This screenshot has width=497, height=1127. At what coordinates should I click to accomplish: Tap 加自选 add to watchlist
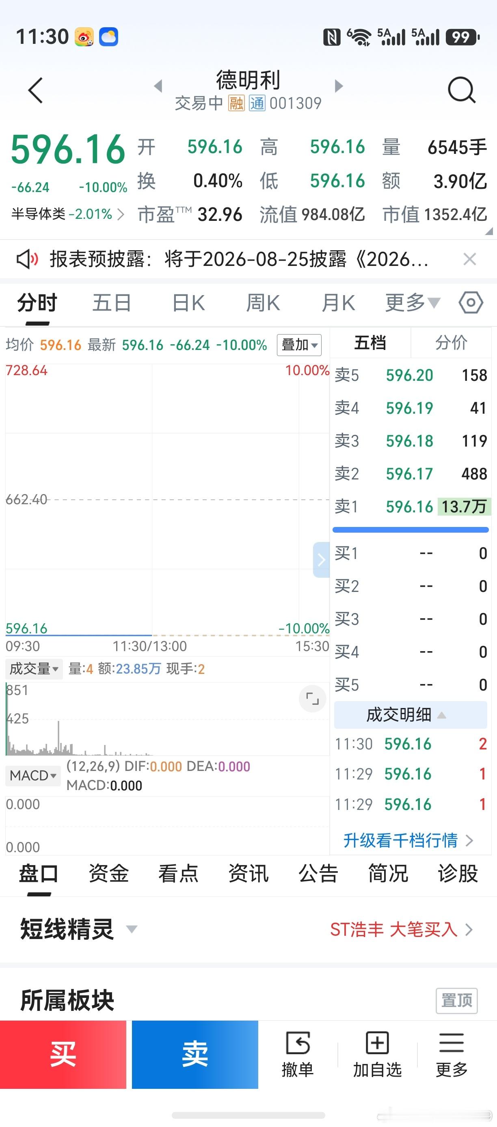tap(377, 1054)
